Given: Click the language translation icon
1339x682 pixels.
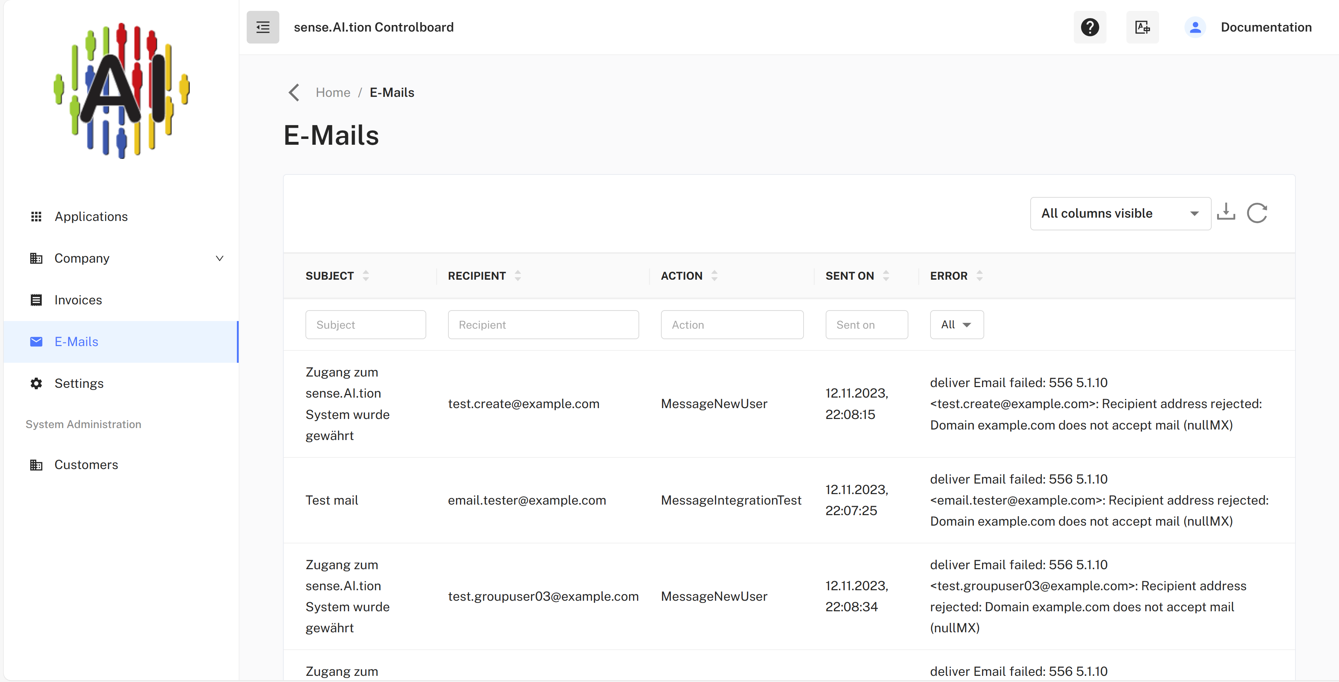Looking at the screenshot, I should coord(1142,27).
